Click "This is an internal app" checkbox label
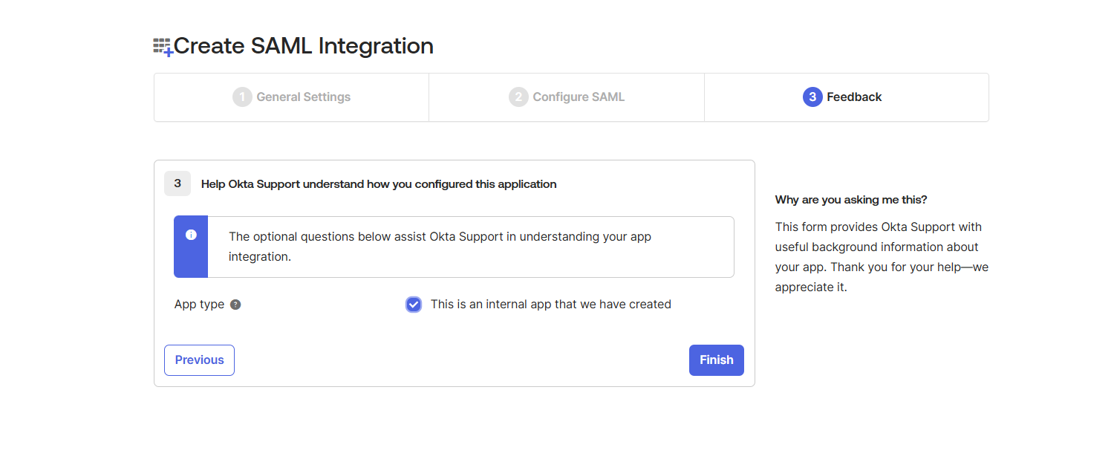Viewport: 1114px width, 465px height. (x=550, y=305)
